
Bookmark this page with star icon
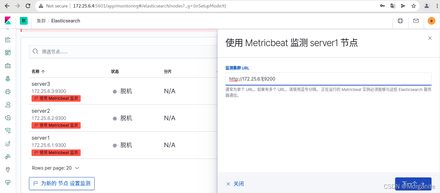pyautogui.click(x=413, y=6)
